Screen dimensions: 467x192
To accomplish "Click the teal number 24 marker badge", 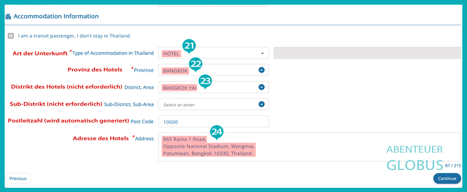I will click(216, 132).
